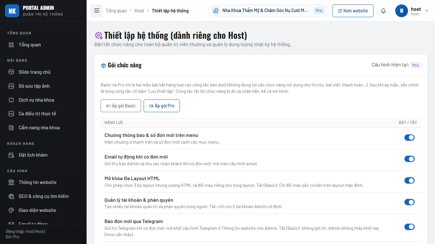Open the notifications bell

coord(383,11)
